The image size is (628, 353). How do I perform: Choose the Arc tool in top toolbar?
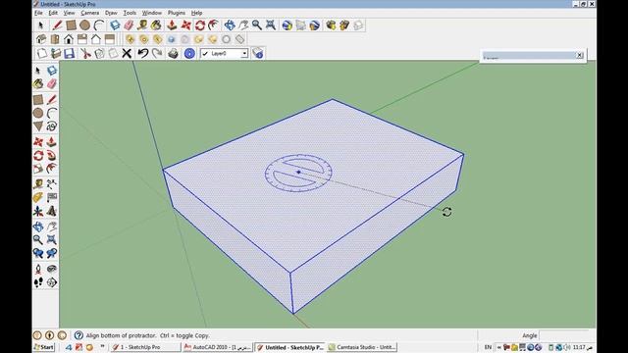98,25
